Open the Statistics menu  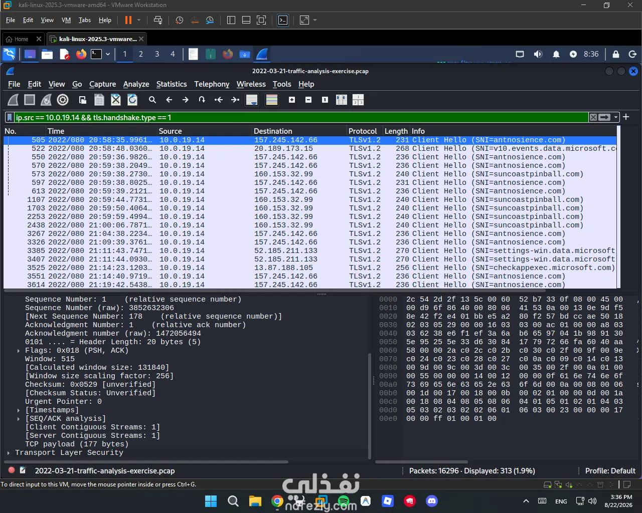coord(172,84)
